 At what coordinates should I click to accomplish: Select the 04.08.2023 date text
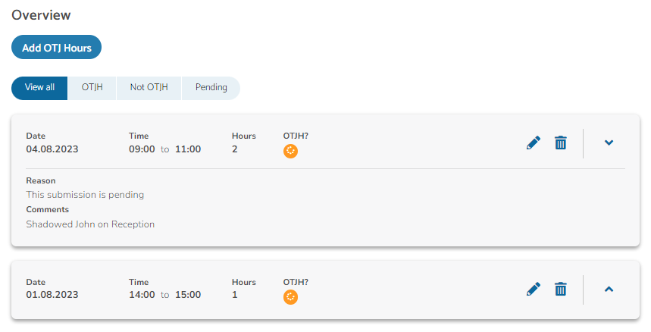point(52,149)
